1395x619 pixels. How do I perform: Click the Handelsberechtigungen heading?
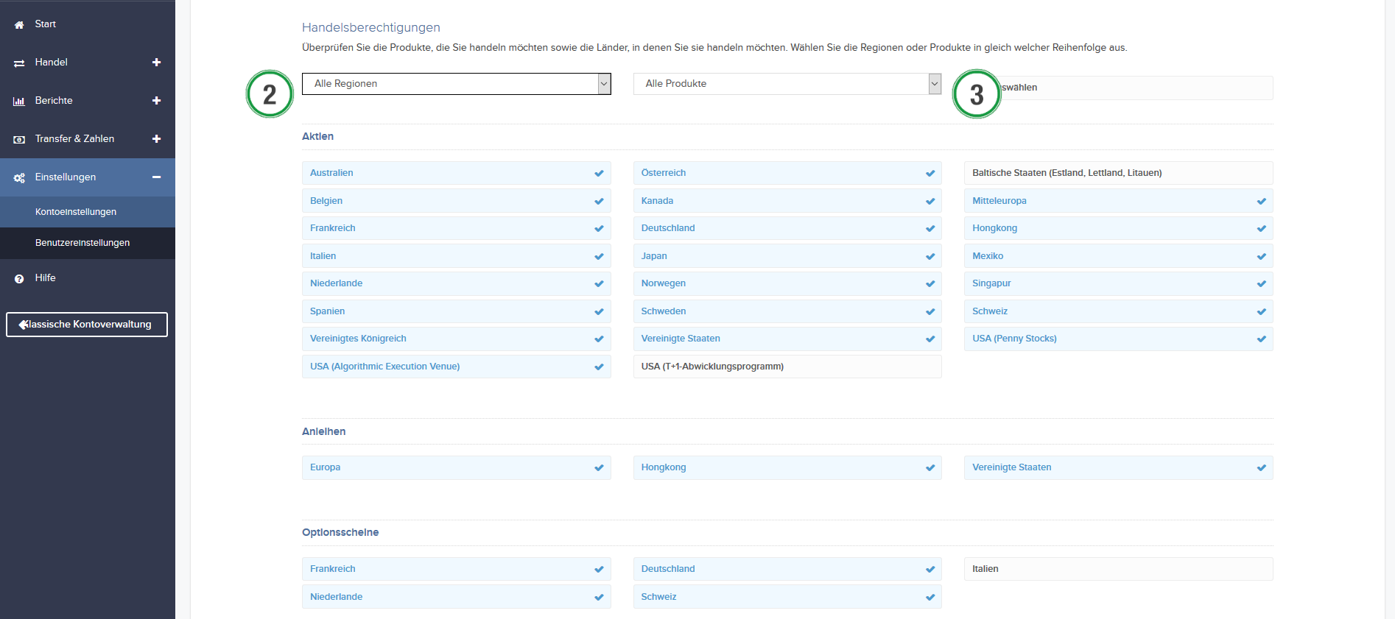(371, 27)
